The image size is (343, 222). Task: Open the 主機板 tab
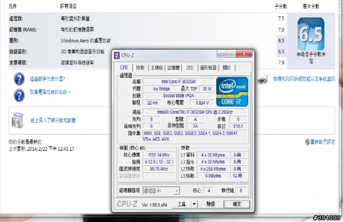157,68
